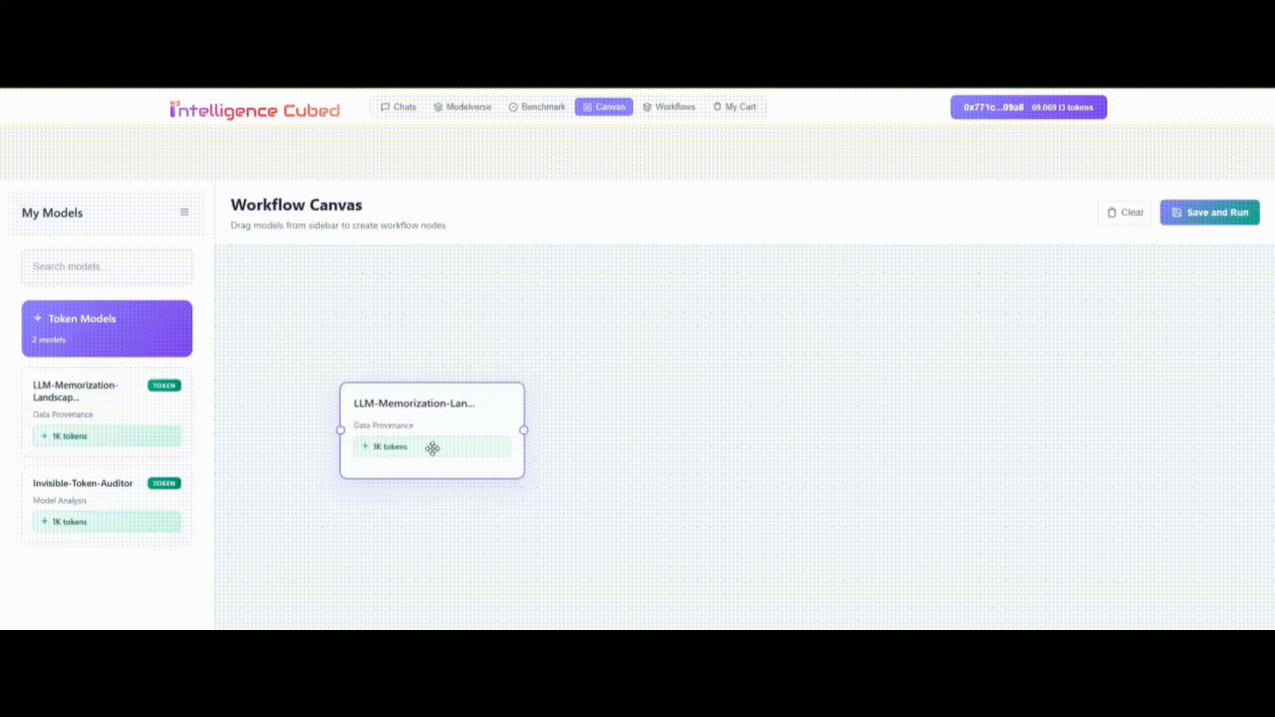Open the Chats speech-bubble icon
This screenshot has width=1275, height=717.
386,107
